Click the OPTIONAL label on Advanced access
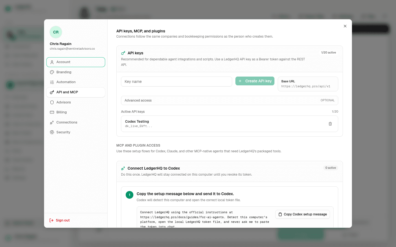This screenshot has width=396, height=247. [328, 100]
